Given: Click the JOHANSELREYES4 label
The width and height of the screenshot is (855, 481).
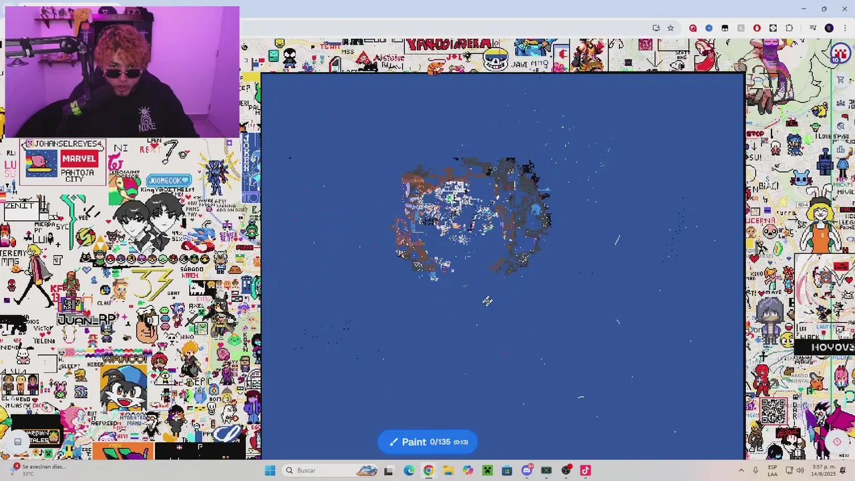Looking at the screenshot, I should (x=65, y=144).
